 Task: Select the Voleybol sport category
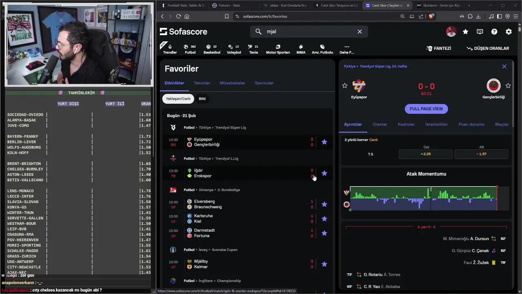coord(234,49)
